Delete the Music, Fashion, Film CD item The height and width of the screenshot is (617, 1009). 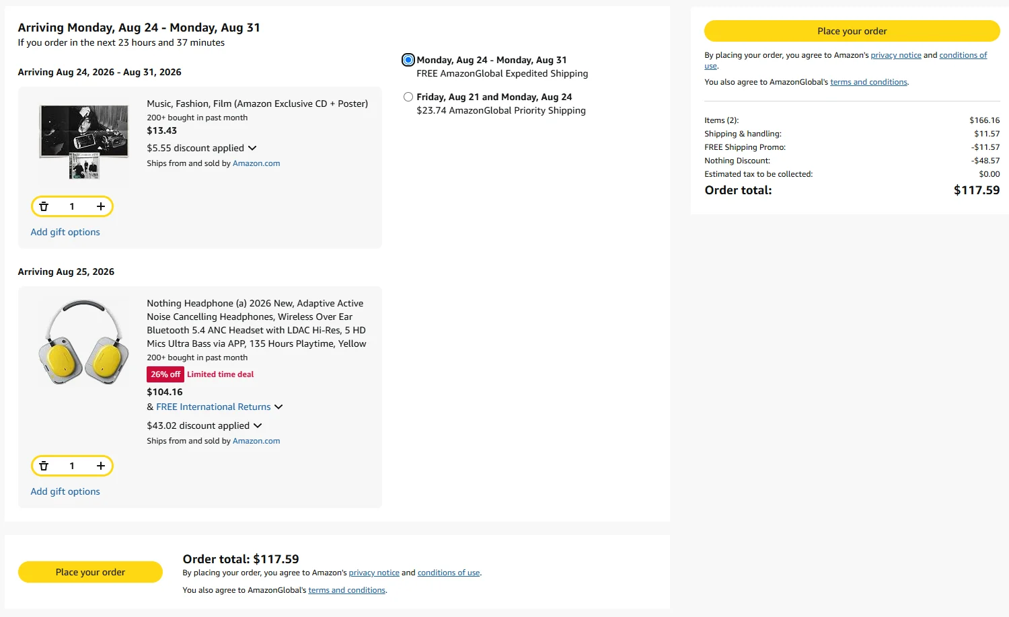(44, 206)
